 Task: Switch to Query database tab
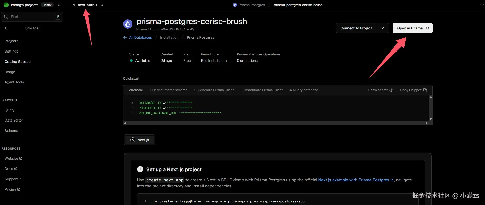(304, 90)
